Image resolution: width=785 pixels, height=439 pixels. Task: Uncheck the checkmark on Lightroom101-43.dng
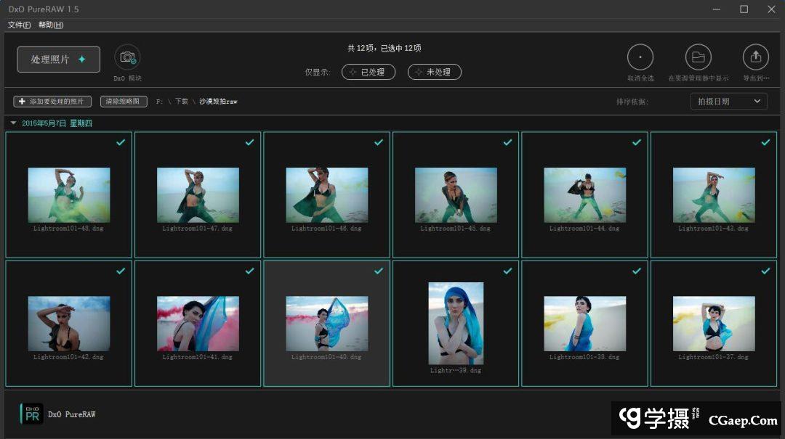point(765,142)
